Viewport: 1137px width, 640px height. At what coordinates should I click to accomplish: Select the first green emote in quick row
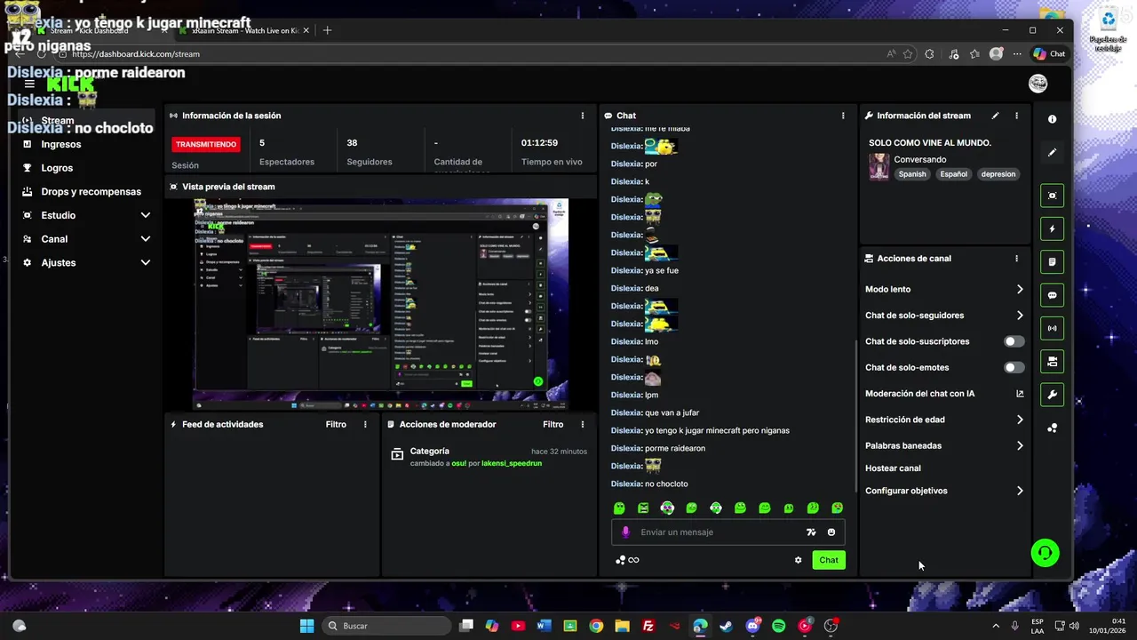pos(619,508)
